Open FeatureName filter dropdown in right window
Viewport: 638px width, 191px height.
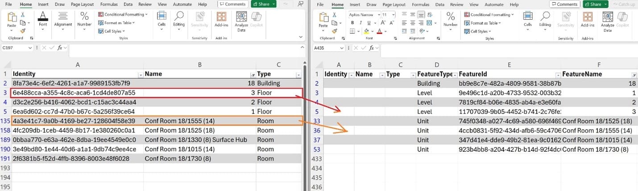point(634,74)
